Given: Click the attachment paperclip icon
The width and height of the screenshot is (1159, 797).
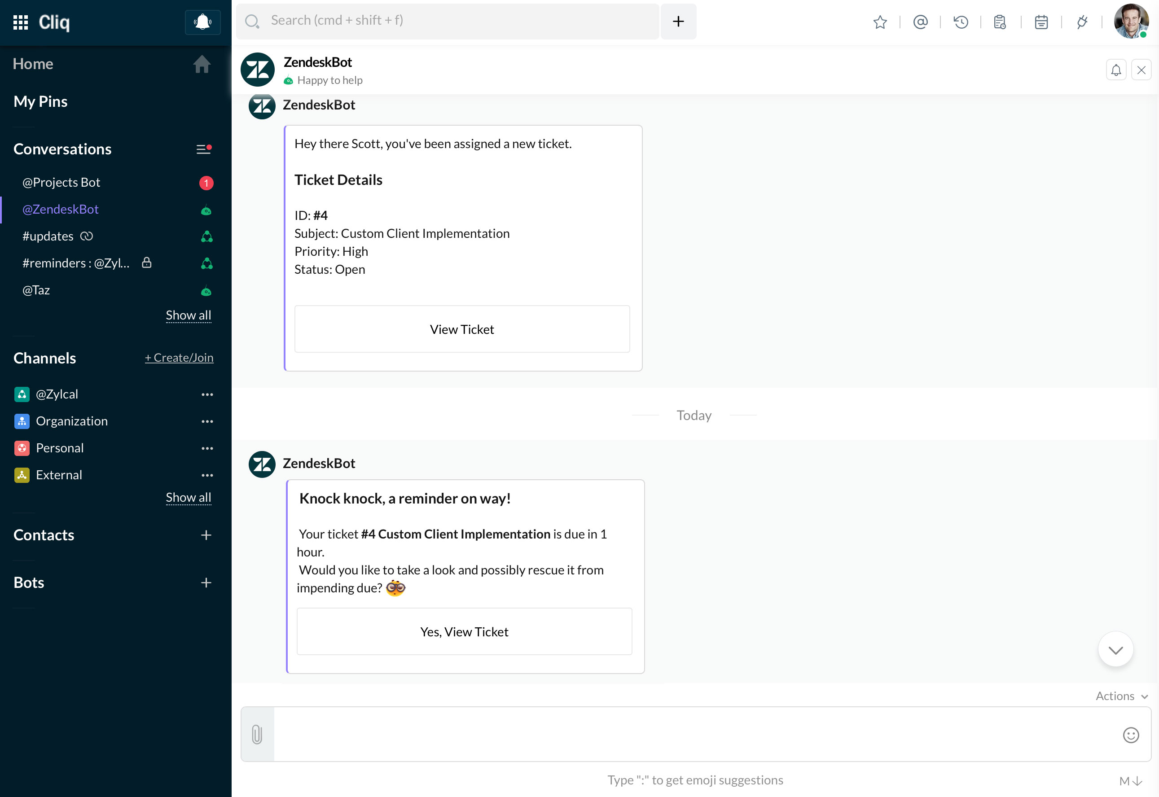Looking at the screenshot, I should 257,735.
